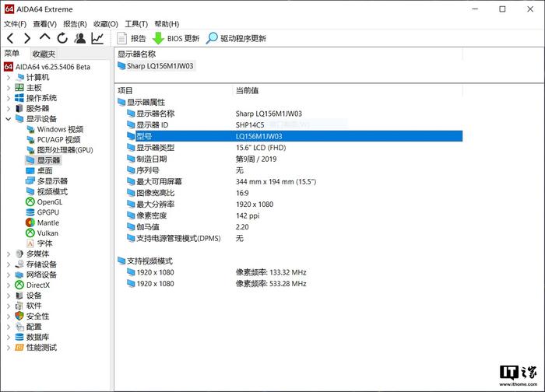Click the 配置 config icon in the tree

click(x=19, y=327)
